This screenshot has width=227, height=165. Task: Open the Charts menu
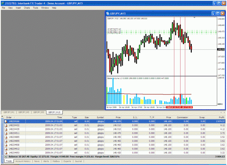27,8
